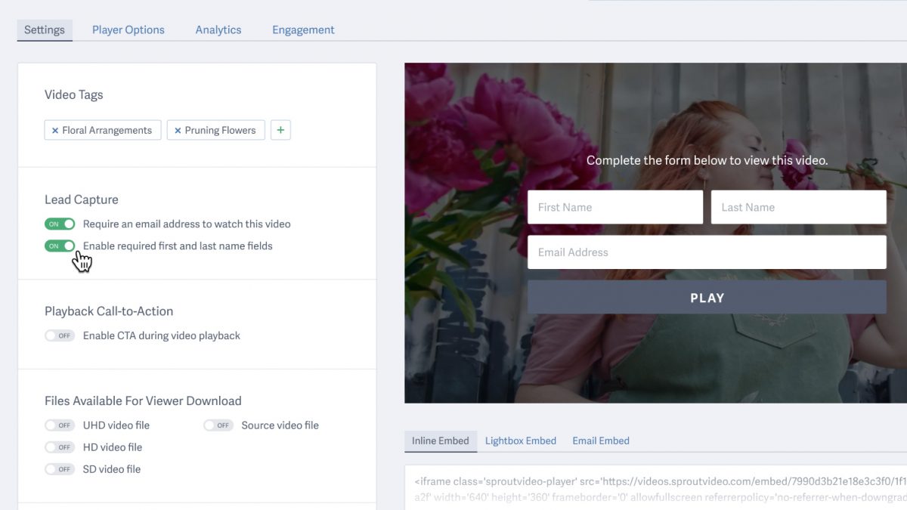Viewport: 907px width, 510px height.
Task: Open the Engagement tab
Action: (x=303, y=29)
